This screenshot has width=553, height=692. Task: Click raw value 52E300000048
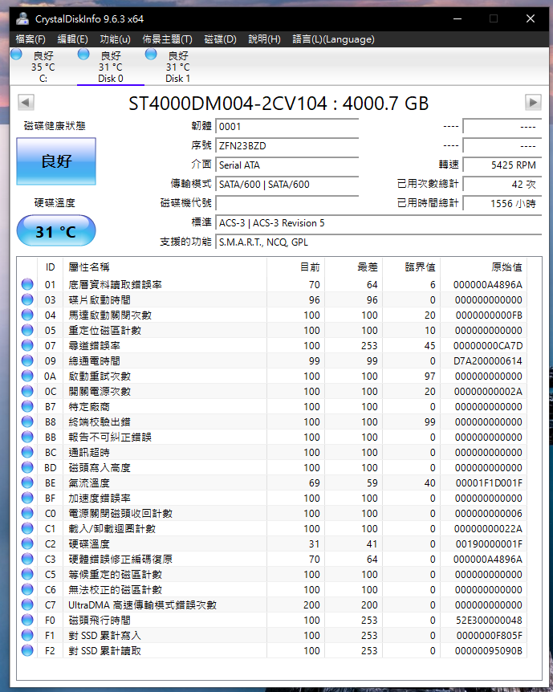[489, 620]
